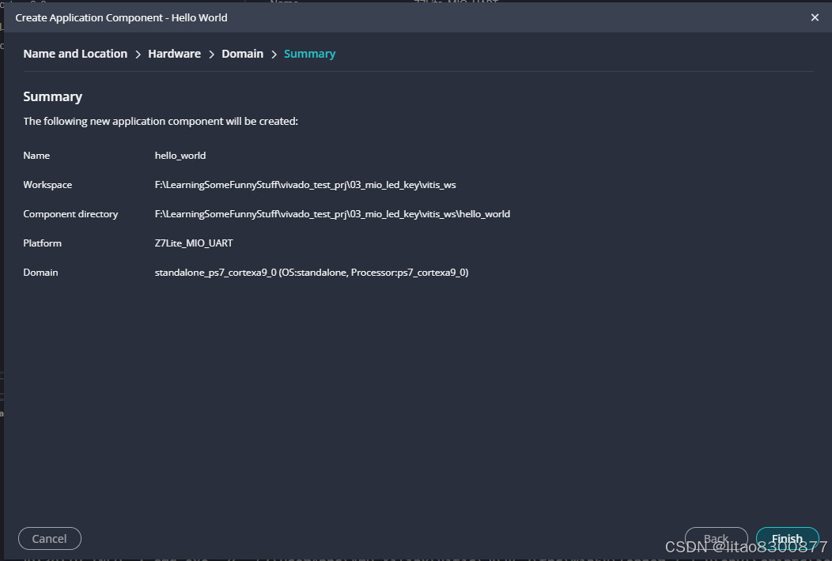Click the Back button
Image resolution: width=832 pixels, height=561 pixels.
coord(716,538)
